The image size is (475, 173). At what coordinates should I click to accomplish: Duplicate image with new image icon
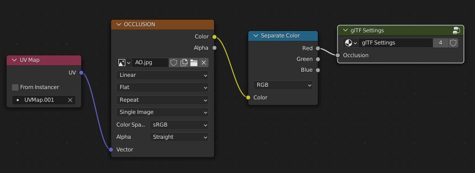tap(184, 63)
